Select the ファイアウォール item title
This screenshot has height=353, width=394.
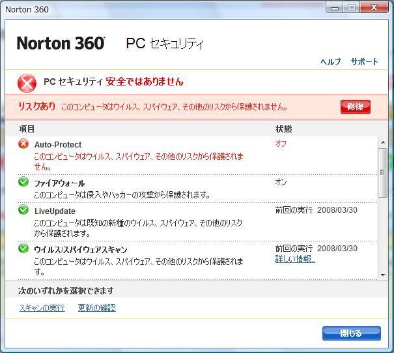[x=59, y=183]
